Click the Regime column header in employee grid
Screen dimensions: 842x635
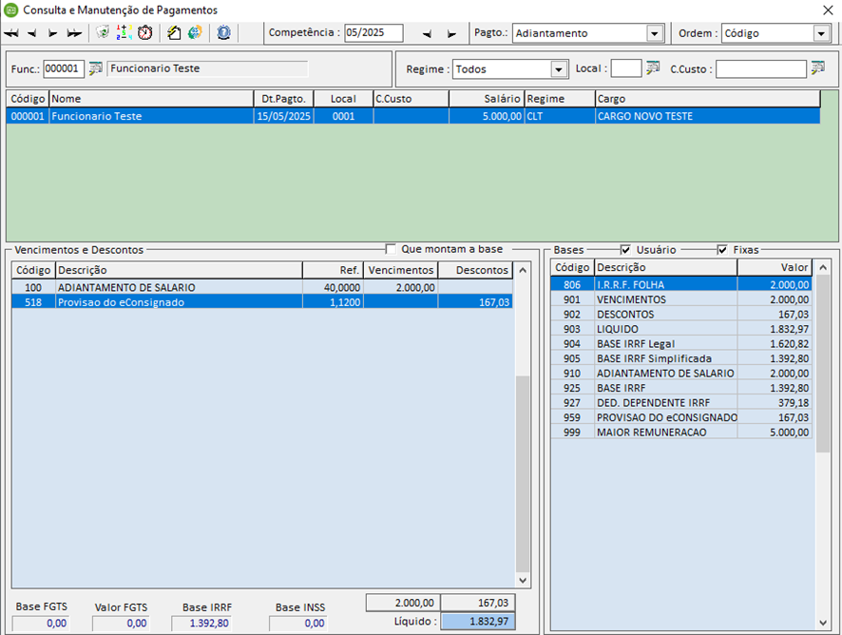point(560,99)
